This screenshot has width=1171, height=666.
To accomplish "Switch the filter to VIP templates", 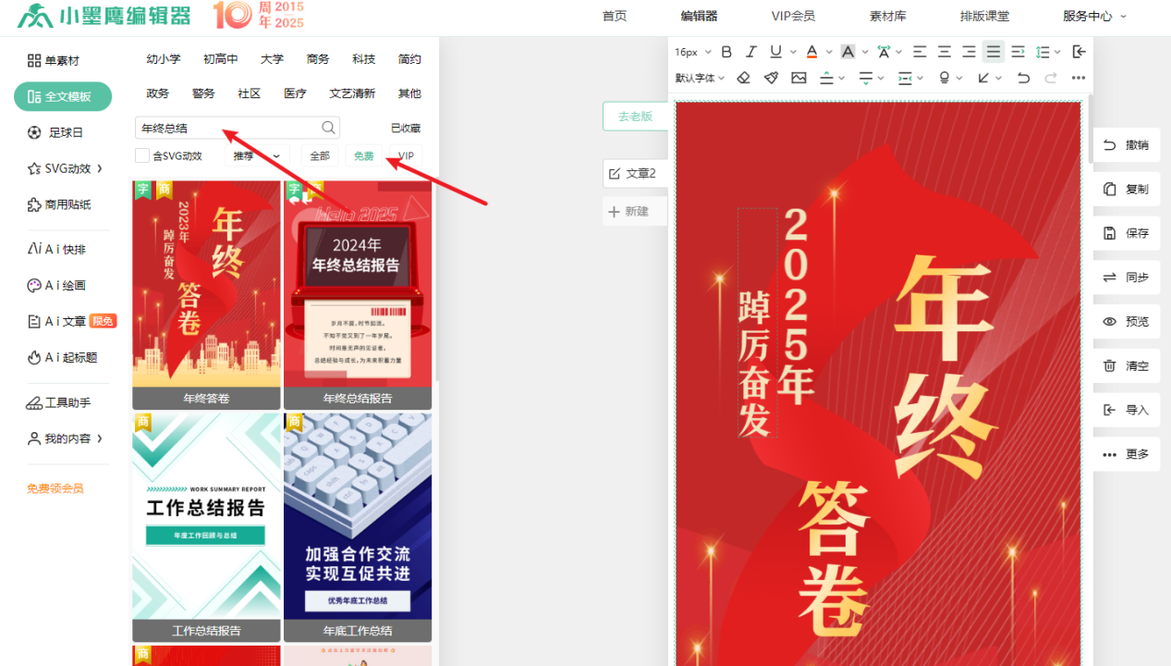I will (x=406, y=156).
